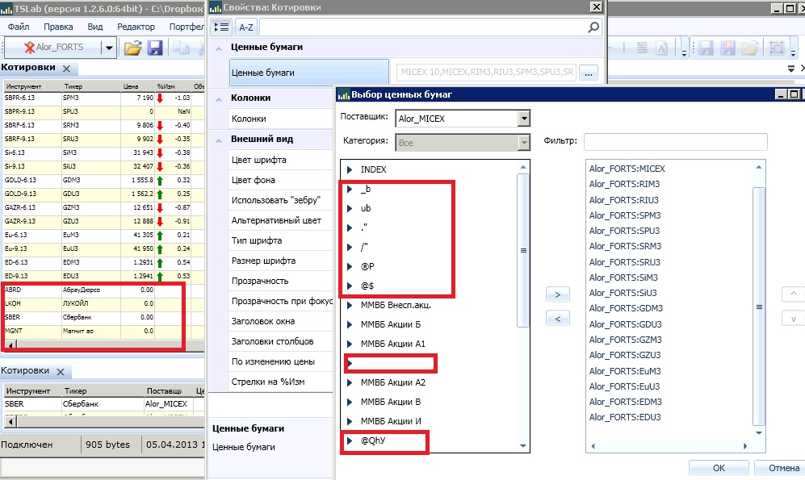Open securities picker via ellipsis button
805x480 pixels.
(x=588, y=73)
